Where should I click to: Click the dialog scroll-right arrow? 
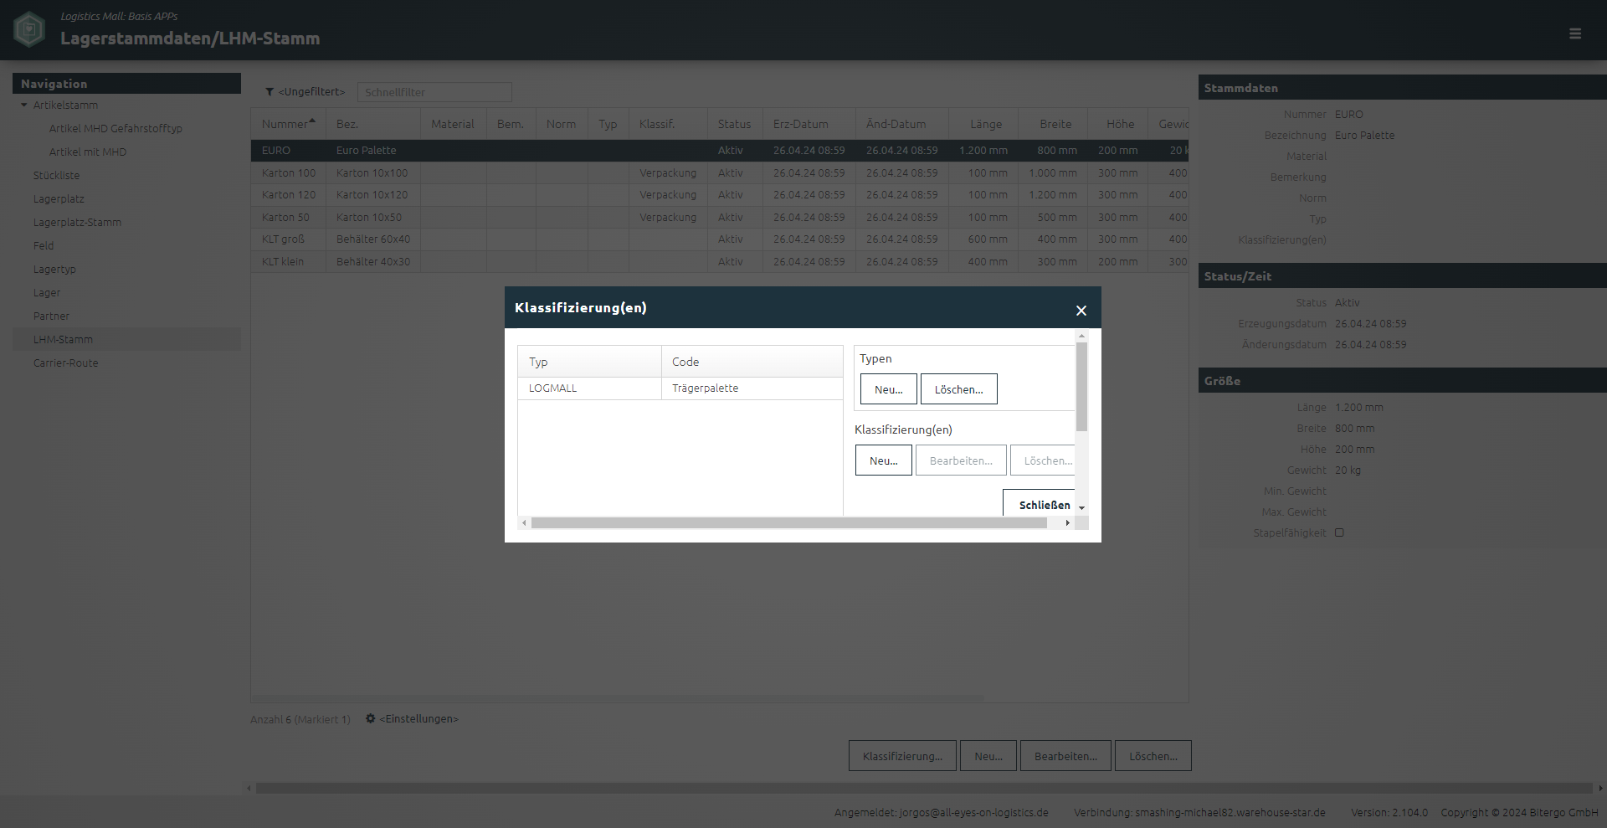point(1067,522)
